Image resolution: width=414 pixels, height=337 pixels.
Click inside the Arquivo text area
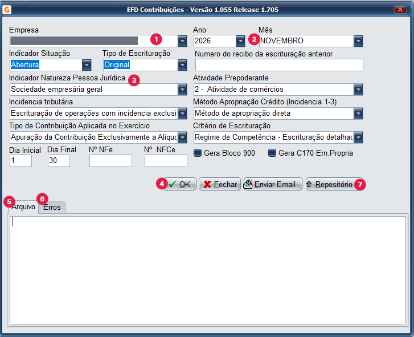coord(208,270)
